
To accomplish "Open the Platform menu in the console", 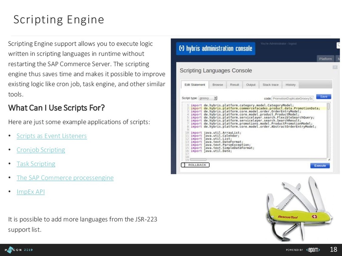I will pos(325,59).
